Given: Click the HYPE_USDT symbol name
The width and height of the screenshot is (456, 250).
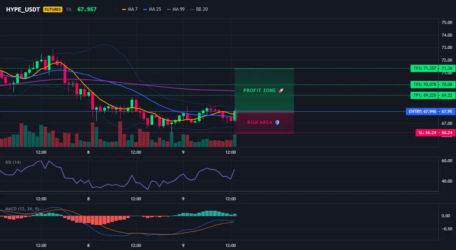Looking at the screenshot, I should click(23, 9).
